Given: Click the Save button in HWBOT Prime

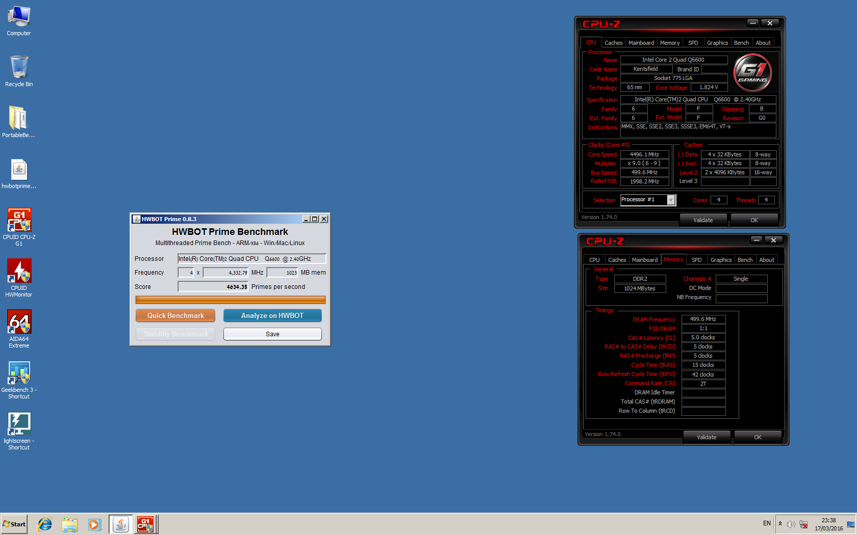Looking at the screenshot, I should pyautogui.click(x=272, y=334).
